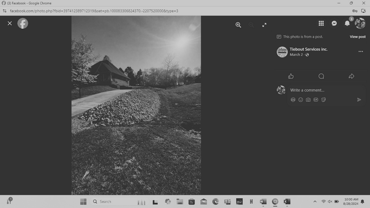Add a GIF to comment

pyautogui.click(x=316, y=100)
